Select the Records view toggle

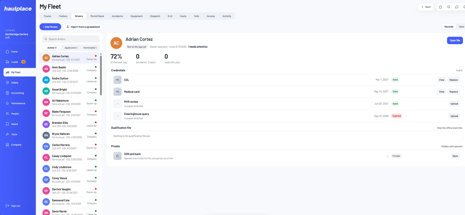tap(449, 27)
